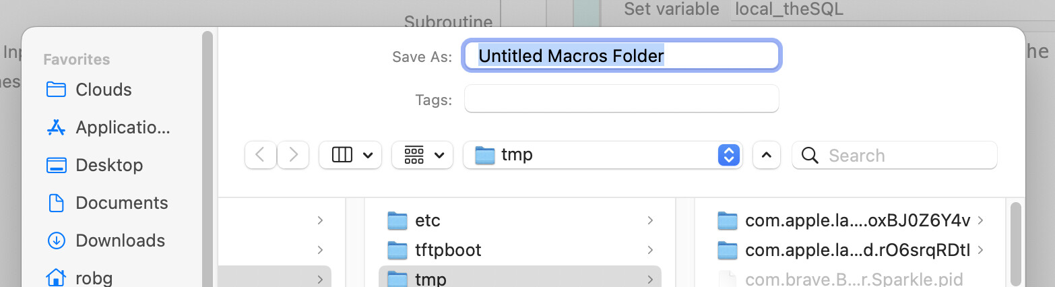
Task: Open the column view options dropdown
Action: click(x=350, y=155)
